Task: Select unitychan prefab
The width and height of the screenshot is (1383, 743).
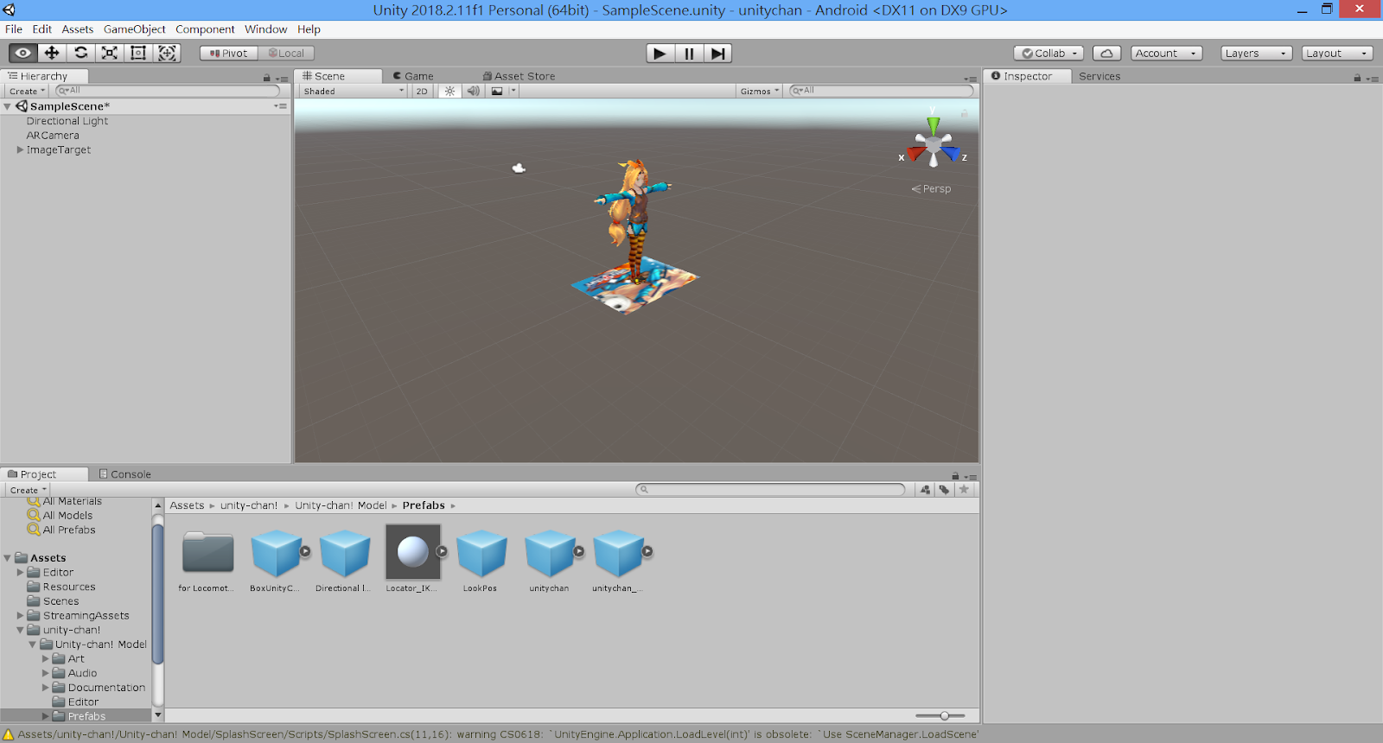Action: click(x=550, y=560)
